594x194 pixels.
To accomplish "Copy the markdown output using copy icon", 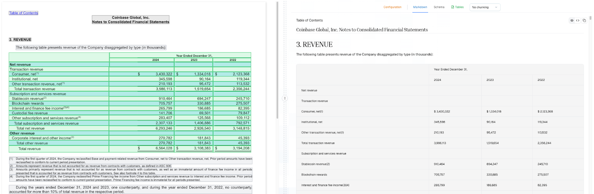I will tap(584, 20).
